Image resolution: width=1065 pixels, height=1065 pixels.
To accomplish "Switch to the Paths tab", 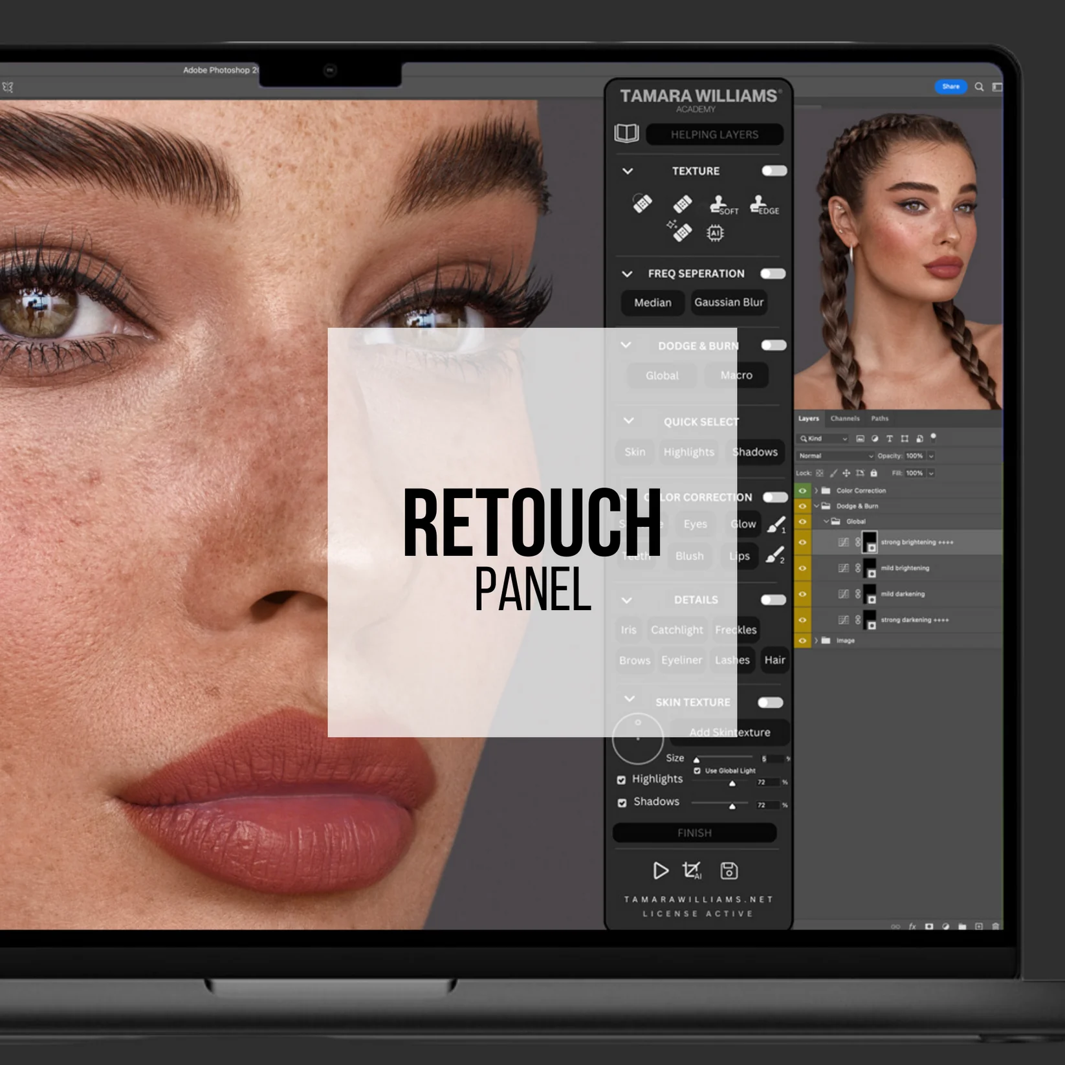I will tap(879, 419).
